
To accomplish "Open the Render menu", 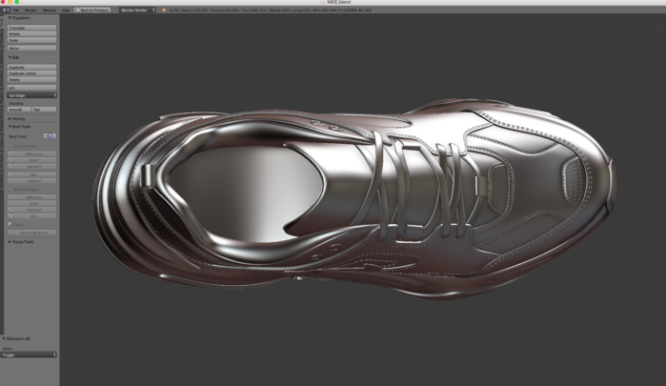I will (30, 10).
